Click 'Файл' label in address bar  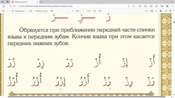14,6
